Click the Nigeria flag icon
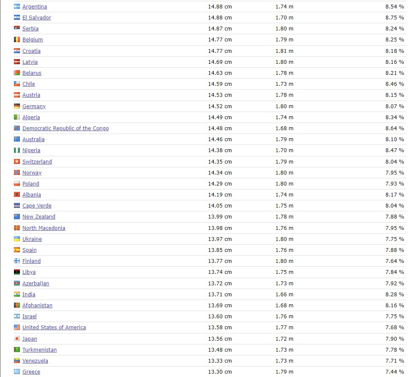 coord(17,150)
